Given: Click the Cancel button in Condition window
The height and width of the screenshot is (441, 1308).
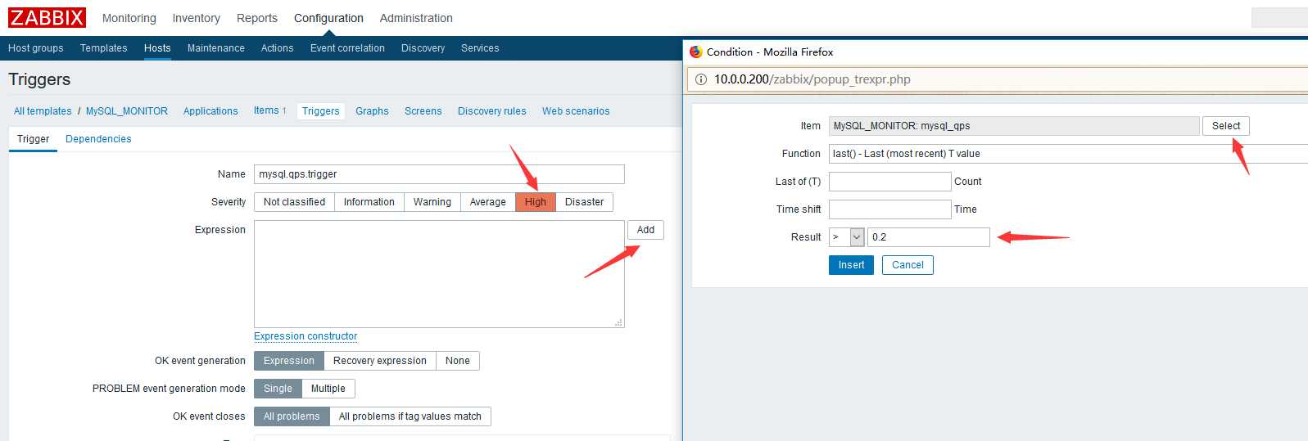Looking at the screenshot, I should tap(907, 265).
